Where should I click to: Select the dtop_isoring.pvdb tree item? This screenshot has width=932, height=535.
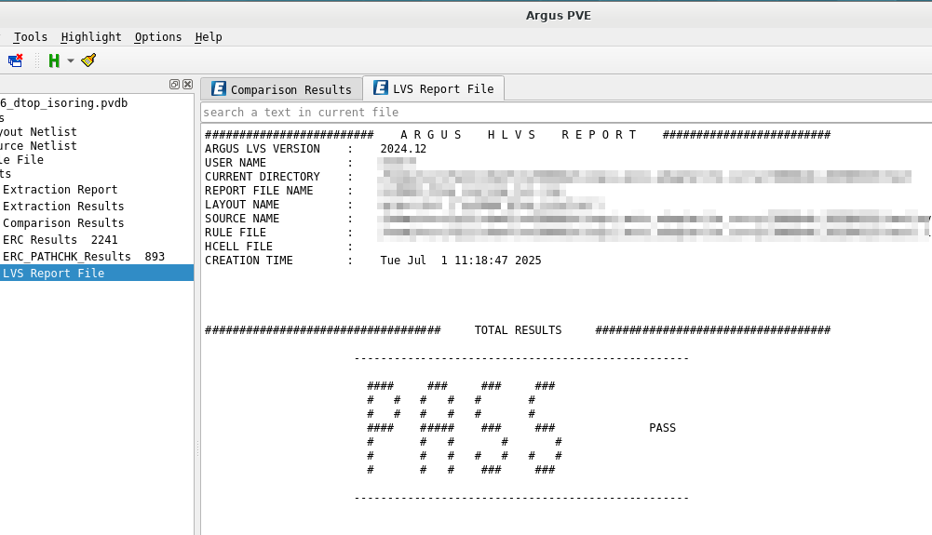click(63, 102)
